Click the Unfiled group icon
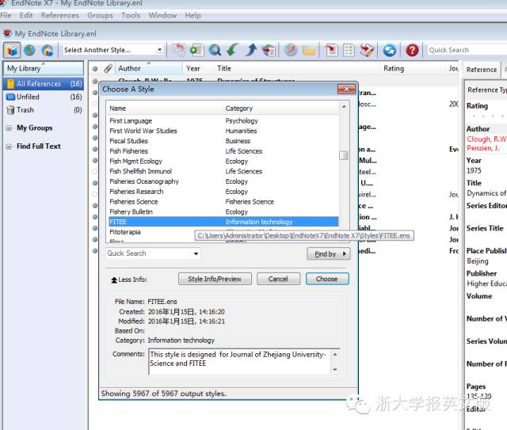The image size is (507, 430). (10, 97)
